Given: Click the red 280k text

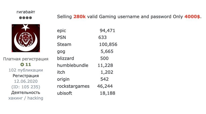Looking at the screenshot, I should click(80, 17).
